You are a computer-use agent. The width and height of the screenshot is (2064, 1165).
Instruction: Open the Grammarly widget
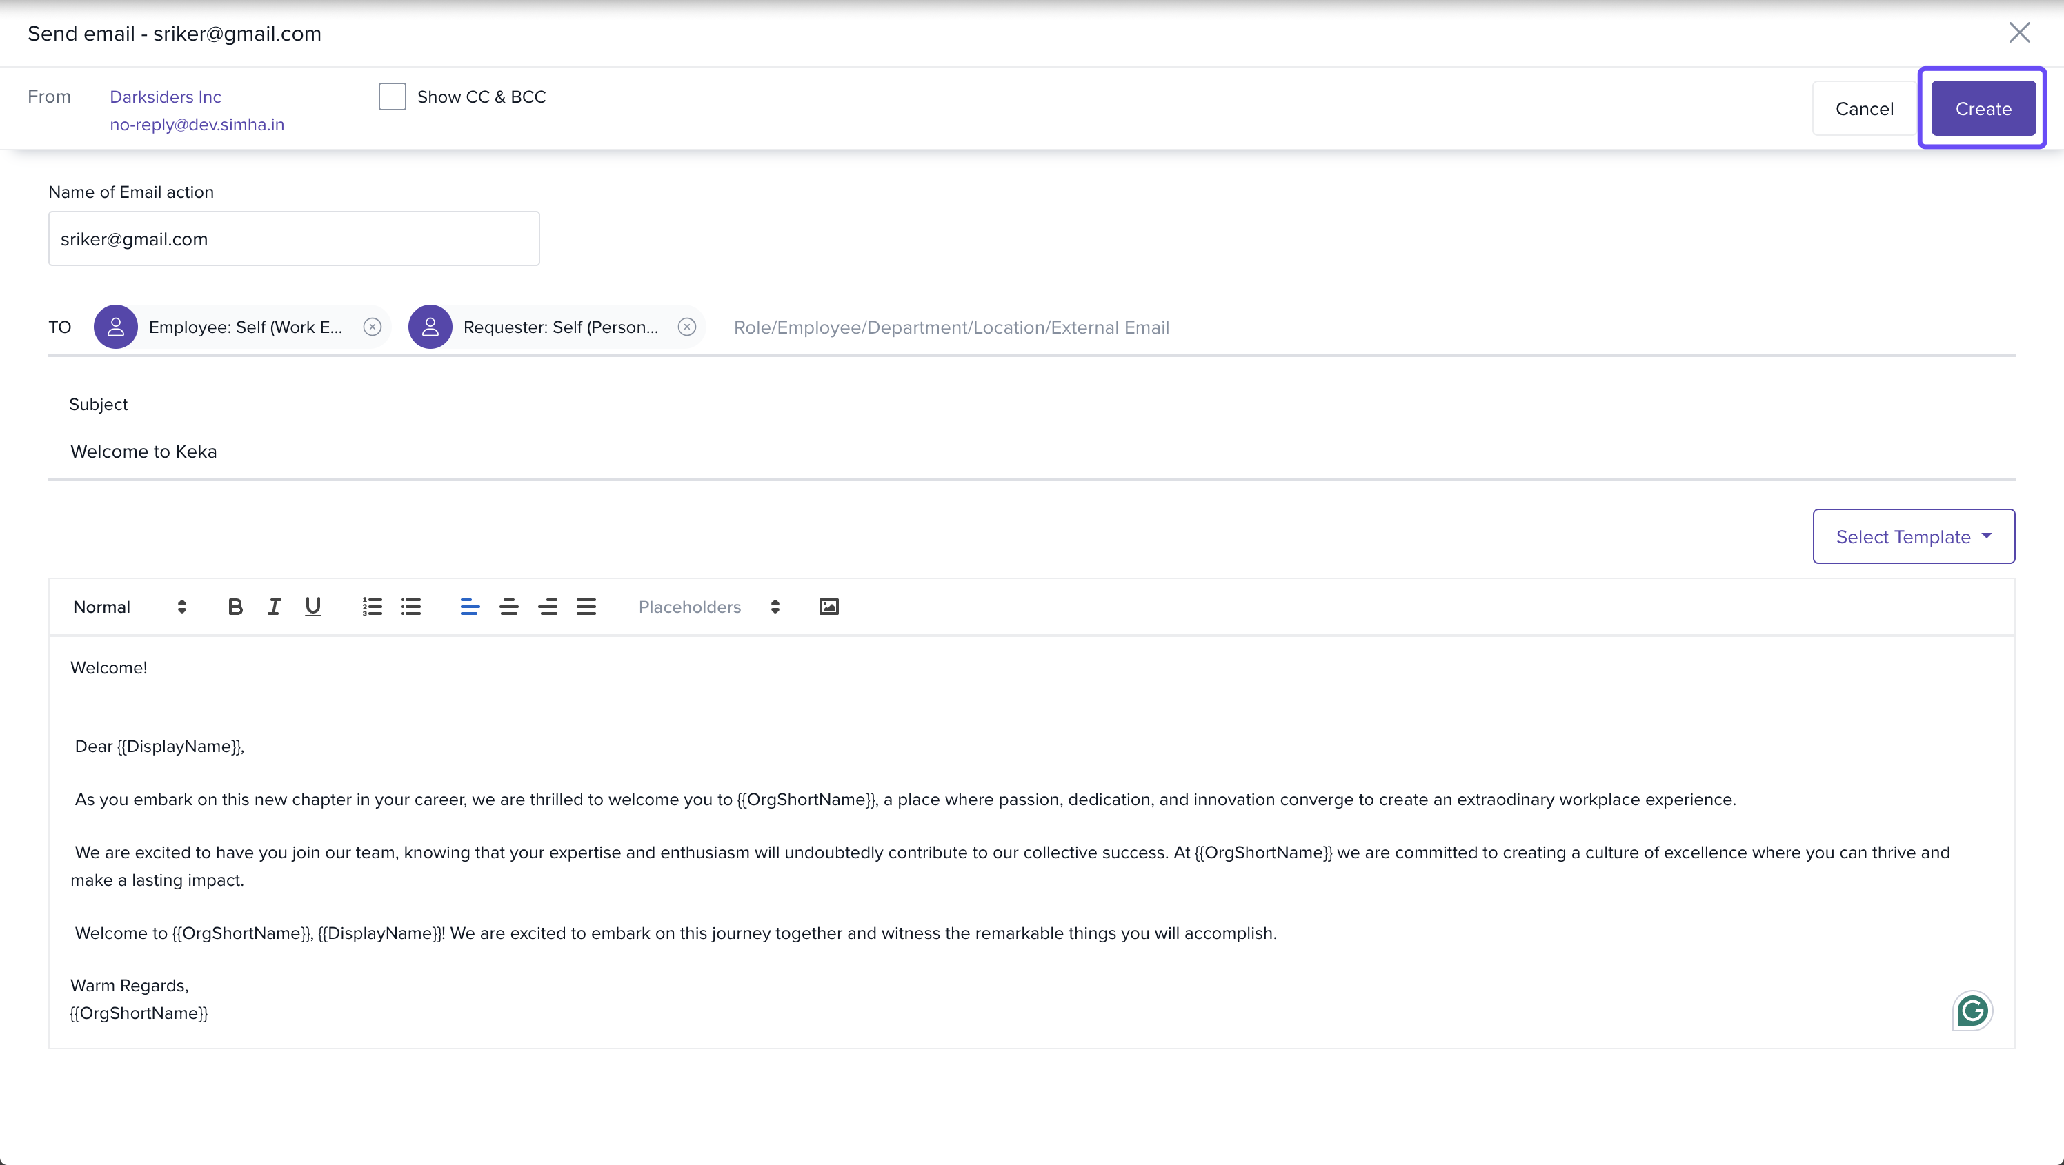1972,1011
